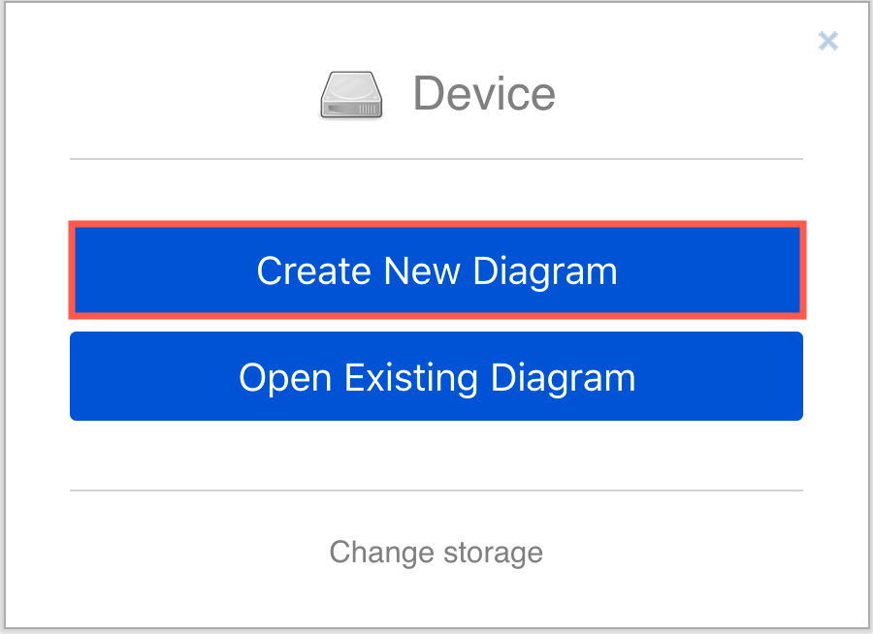Screen dimensions: 873x634
Task: Dismiss the Device dialog with the X
Action: [828, 41]
